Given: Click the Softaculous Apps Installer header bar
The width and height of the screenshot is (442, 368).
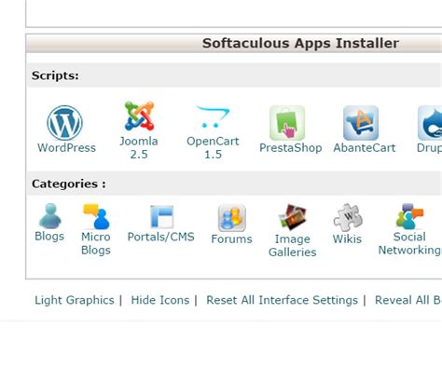Looking at the screenshot, I should 234,44.
